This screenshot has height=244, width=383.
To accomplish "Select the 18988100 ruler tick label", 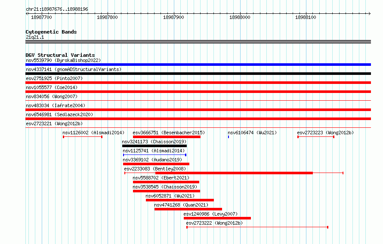I will point(306,17).
